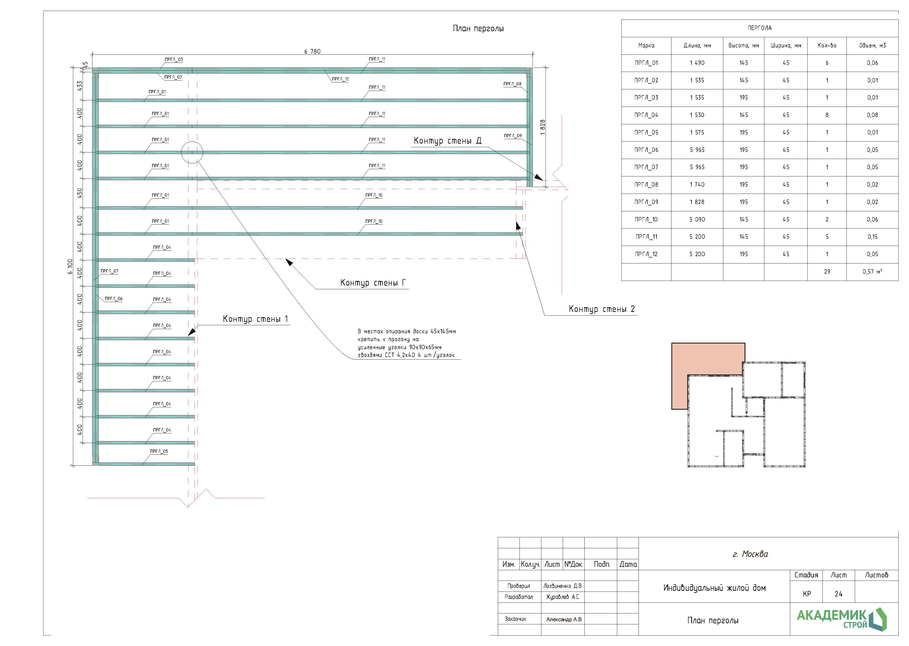Click the 6 100 overall height dimension
The image size is (909, 646).
[70, 267]
